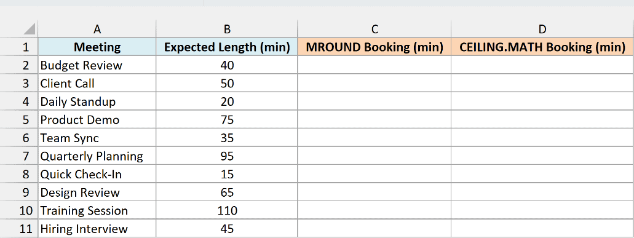Click the cell containing 50

(x=227, y=83)
